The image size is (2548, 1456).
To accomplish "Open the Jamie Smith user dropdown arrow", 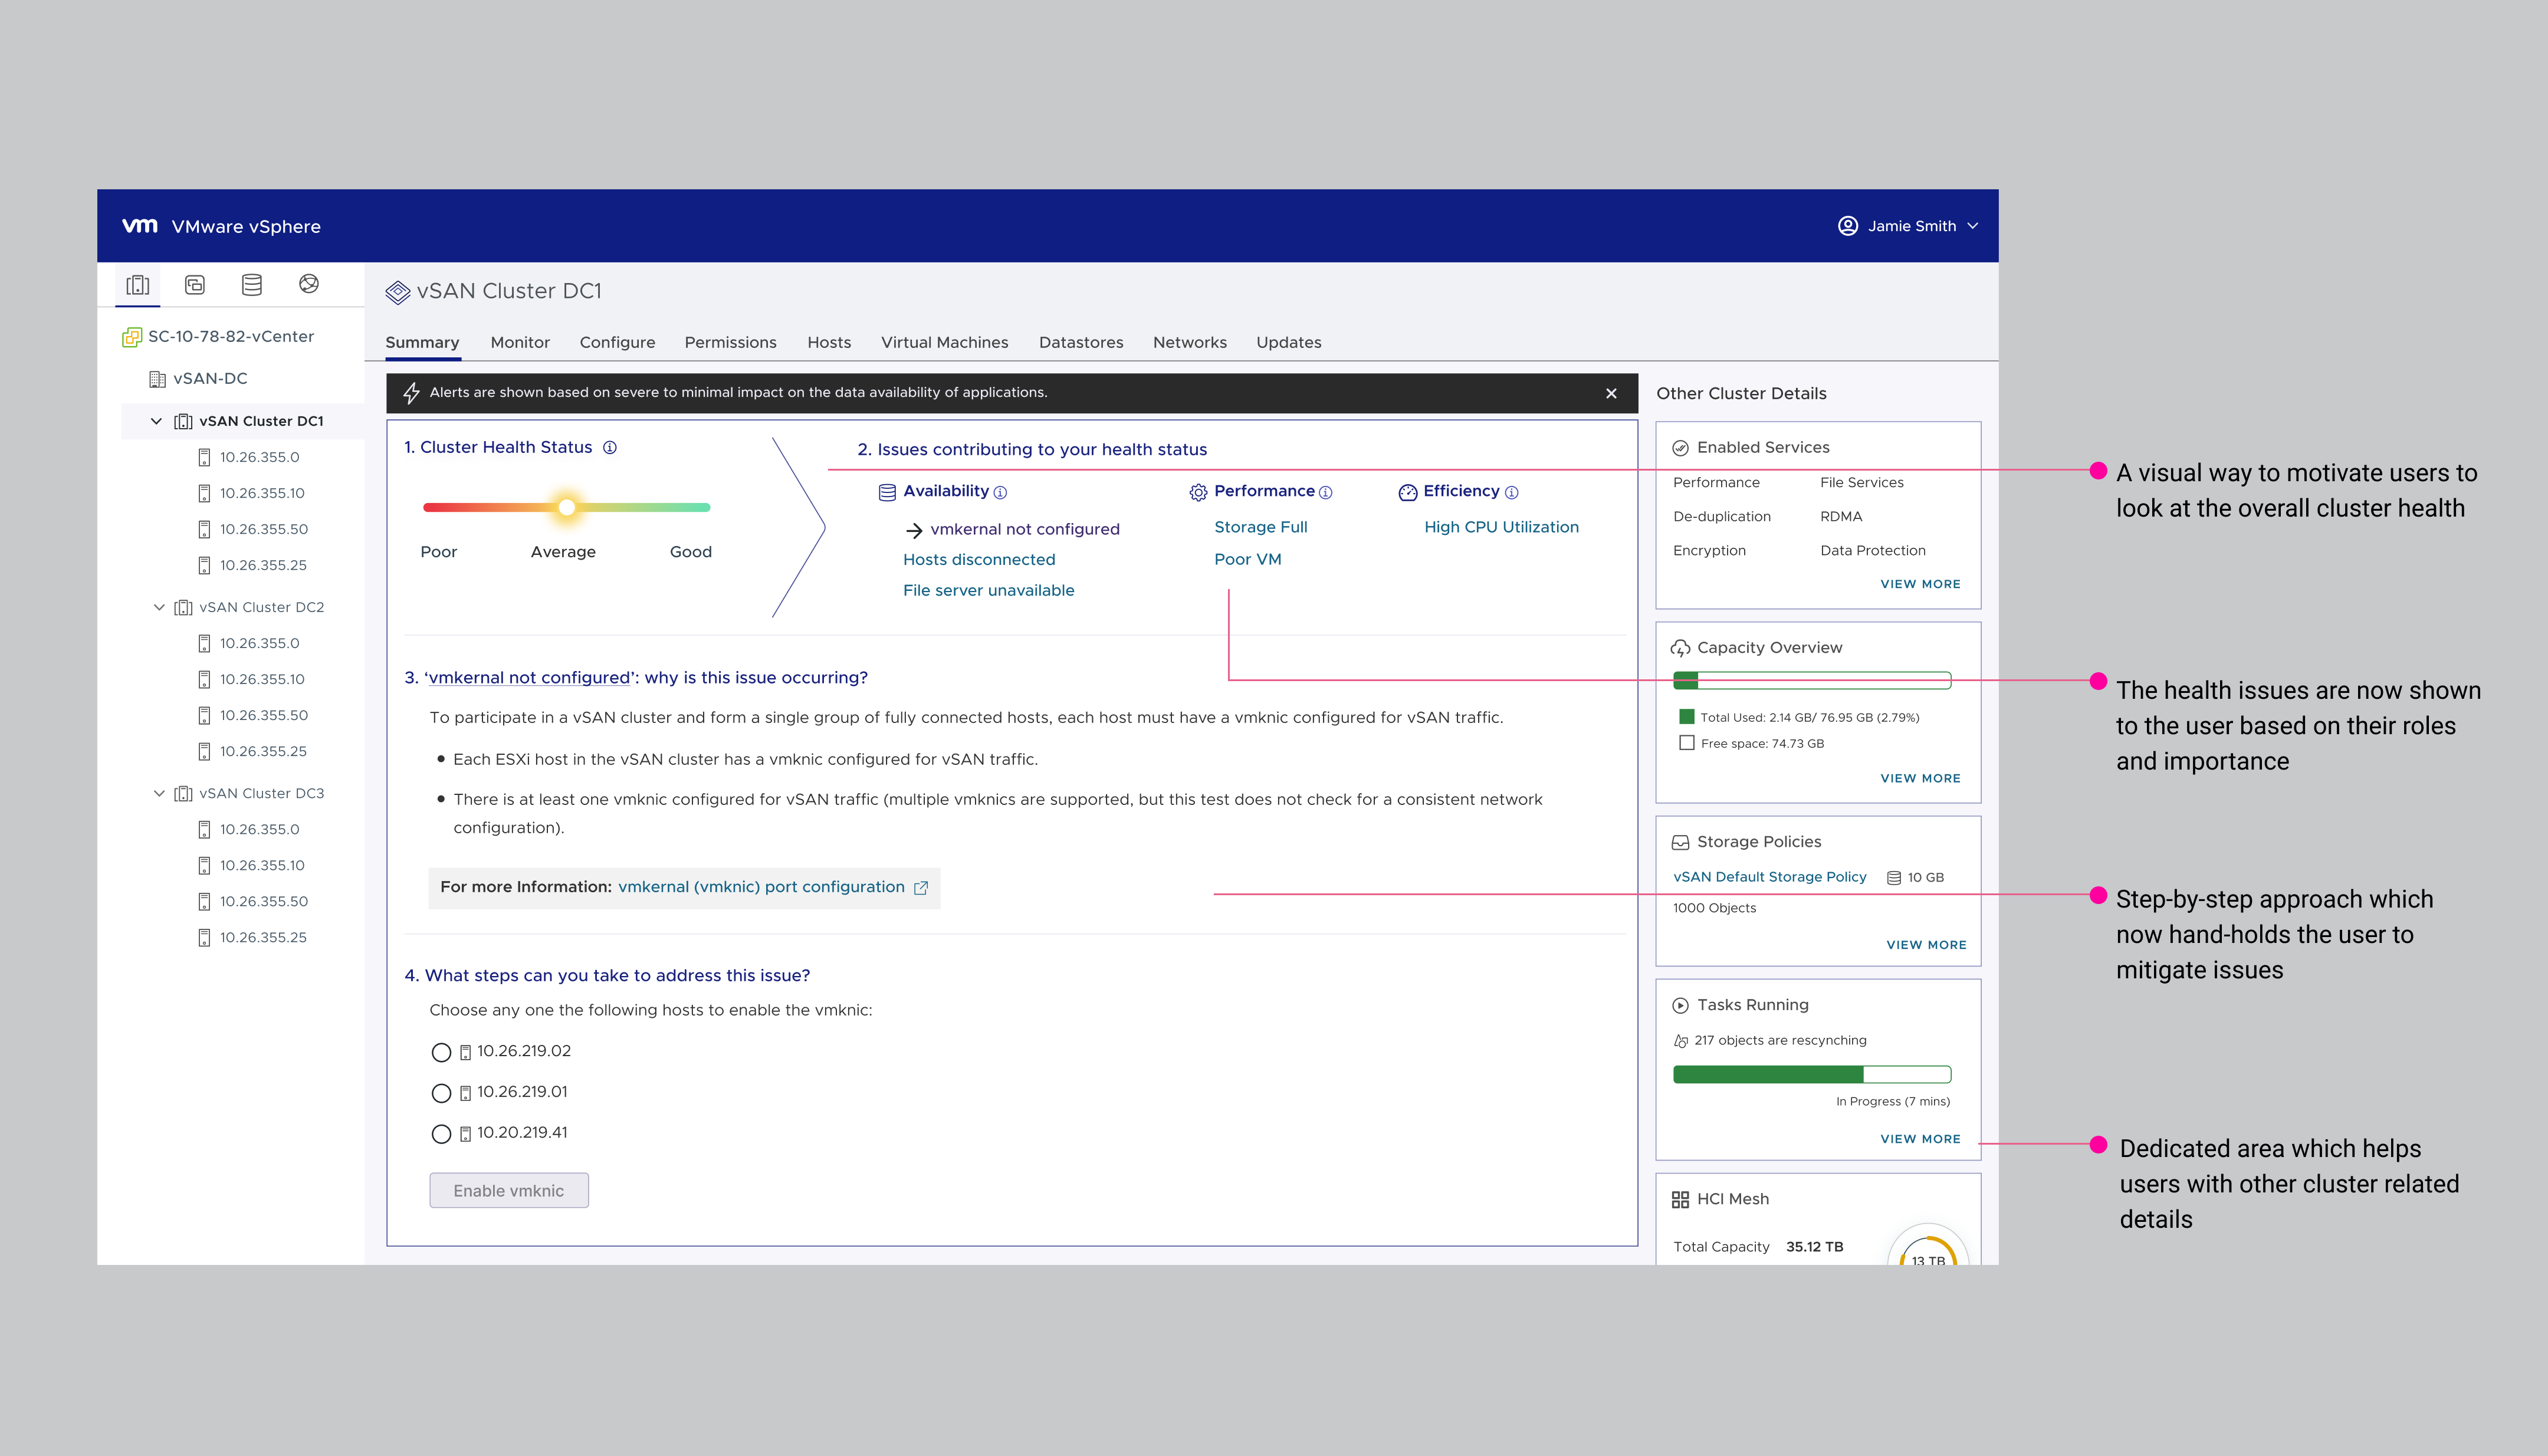I will [1972, 226].
